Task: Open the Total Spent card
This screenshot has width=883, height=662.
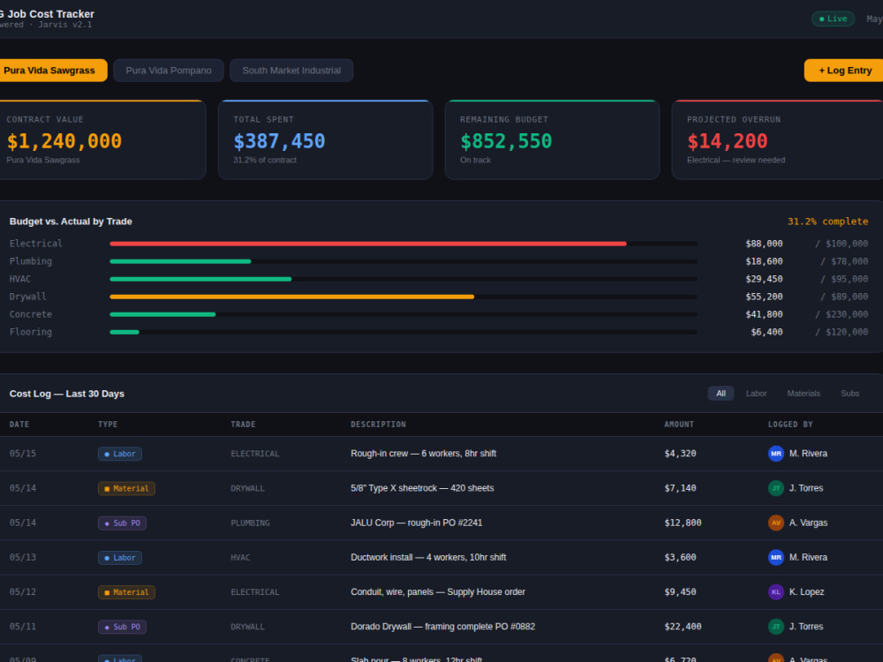Action: click(326, 140)
